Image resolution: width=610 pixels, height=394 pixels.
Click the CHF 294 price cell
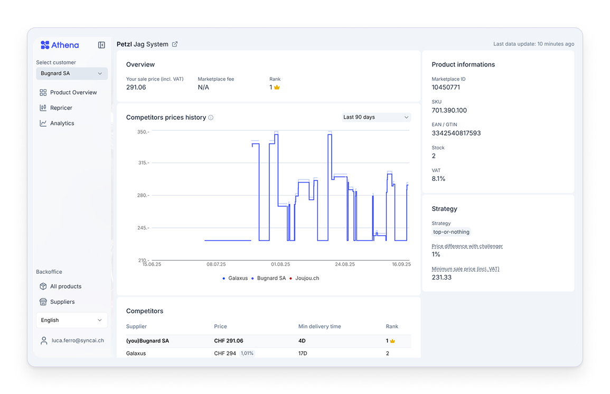pos(225,353)
